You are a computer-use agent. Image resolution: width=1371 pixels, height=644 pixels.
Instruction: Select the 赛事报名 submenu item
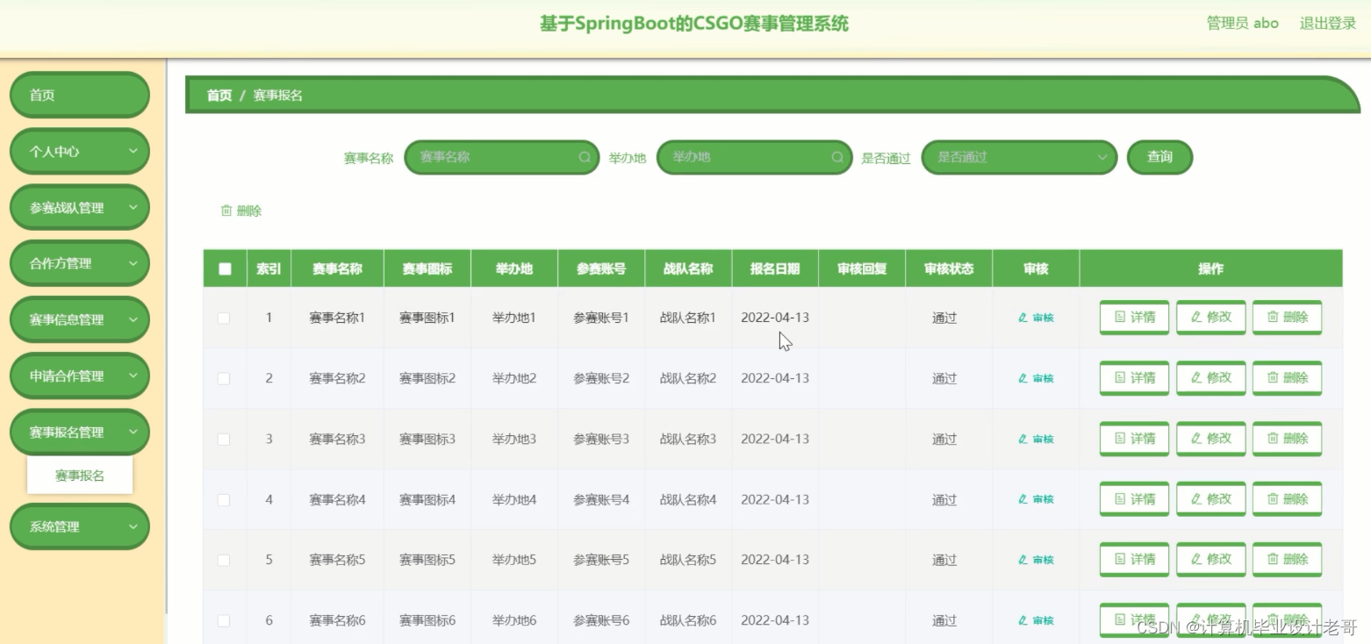[x=80, y=475]
